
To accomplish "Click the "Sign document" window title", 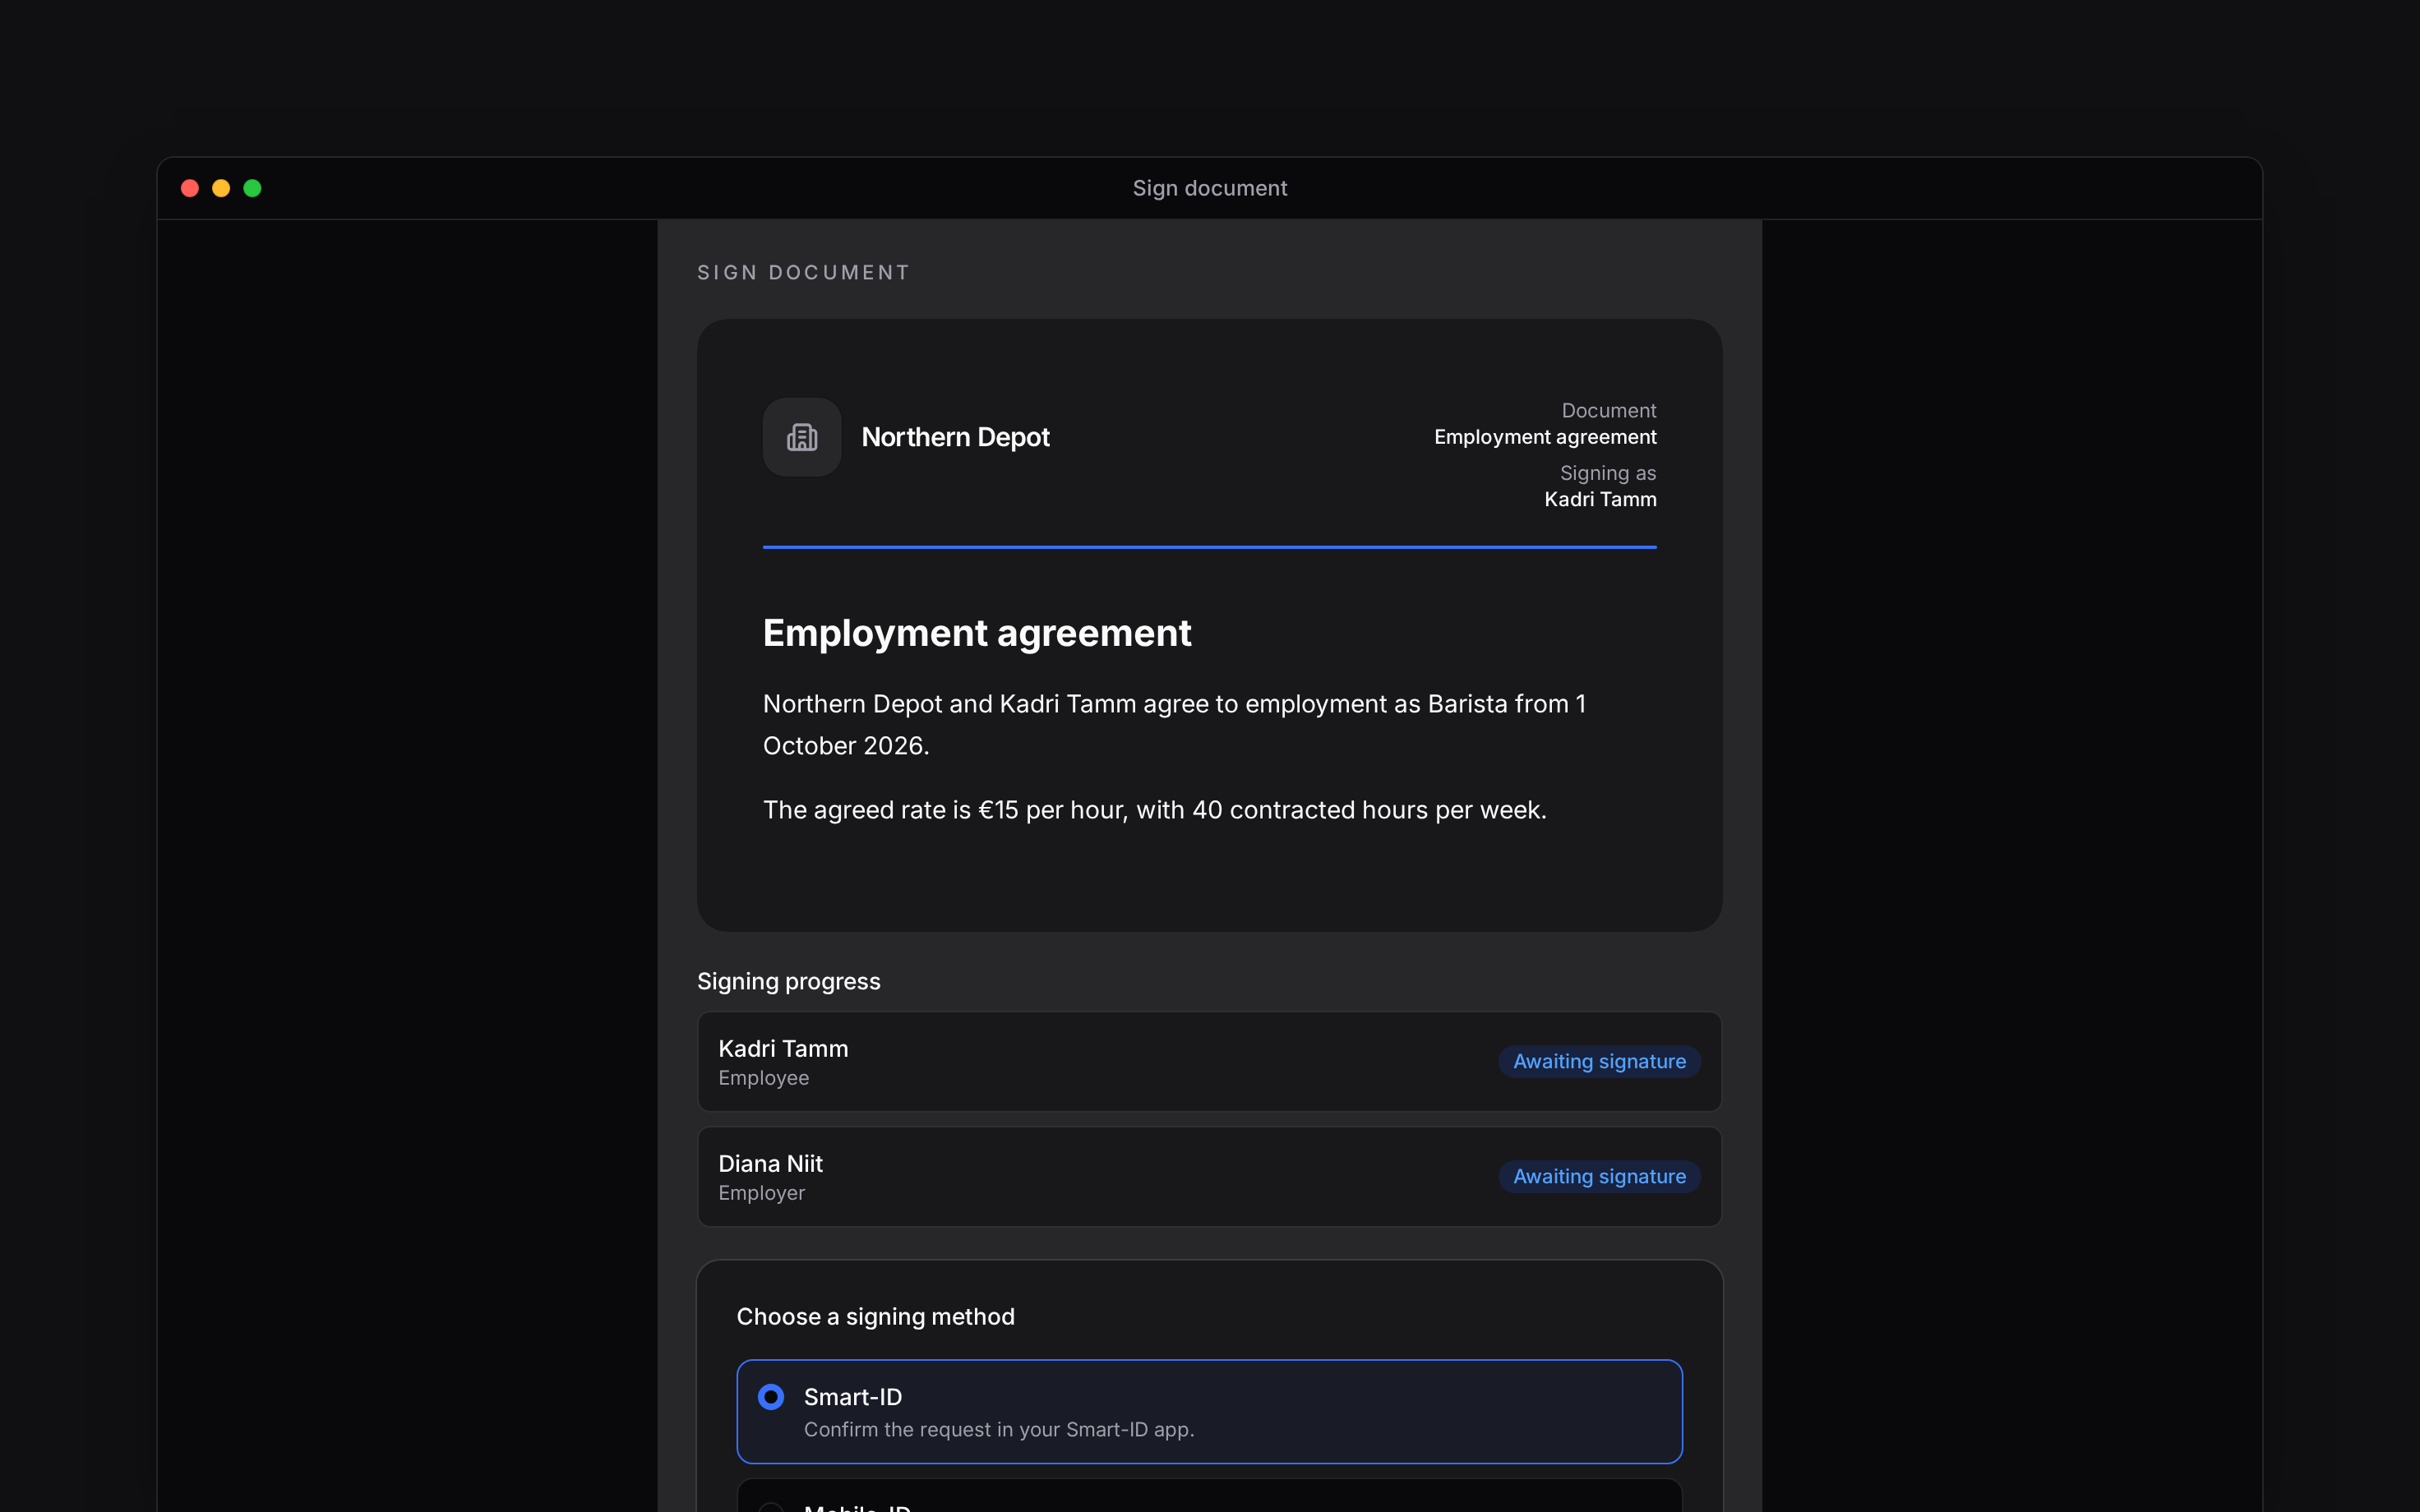I will pos(1210,188).
